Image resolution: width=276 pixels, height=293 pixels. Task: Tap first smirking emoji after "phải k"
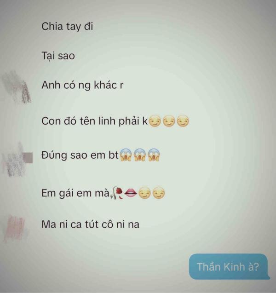(155, 121)
